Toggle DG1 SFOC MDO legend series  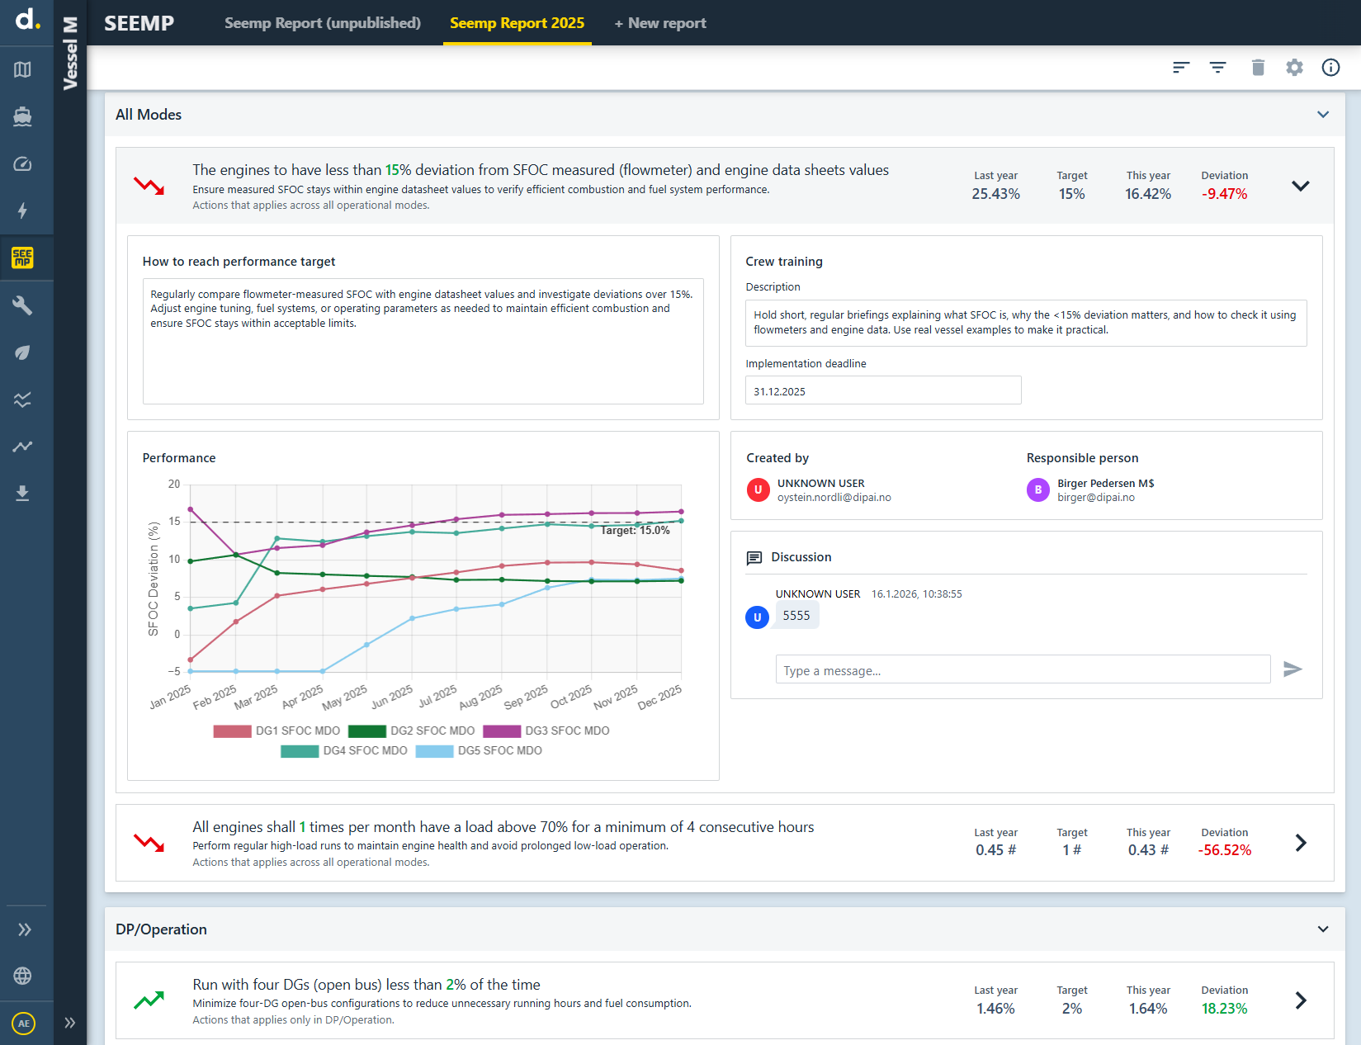pyautogui.click(x=276, y=731)
